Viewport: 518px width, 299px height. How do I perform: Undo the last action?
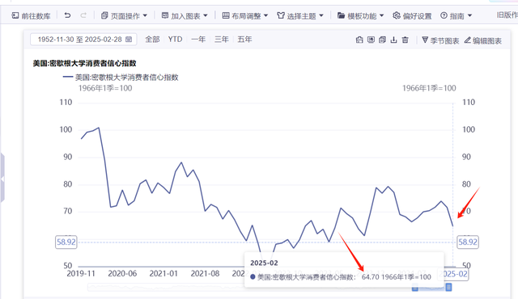pos(67,15)
